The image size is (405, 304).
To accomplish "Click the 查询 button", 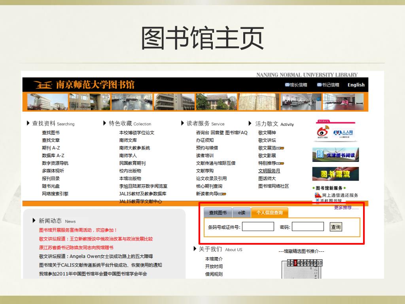I will coord(336,227).
